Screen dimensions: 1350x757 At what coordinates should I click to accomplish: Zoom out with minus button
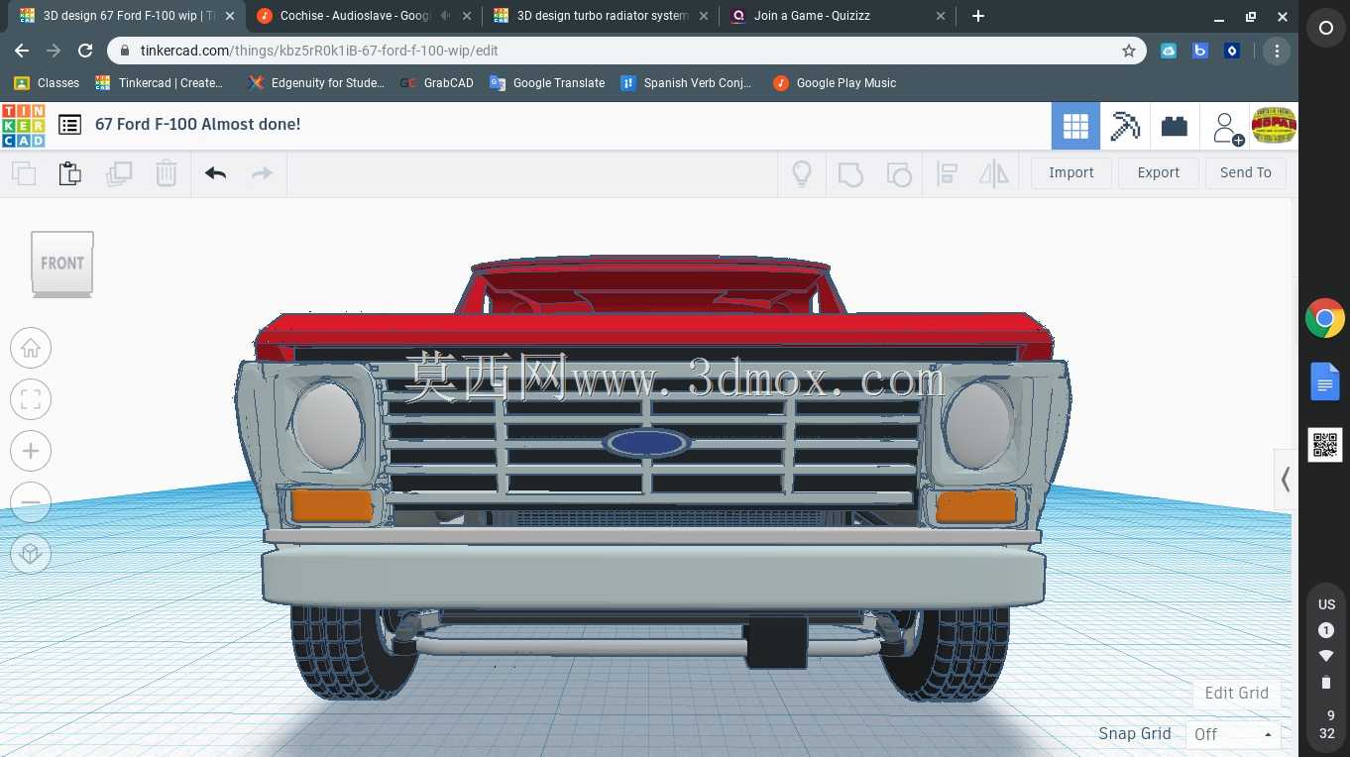tap(31, 502)
